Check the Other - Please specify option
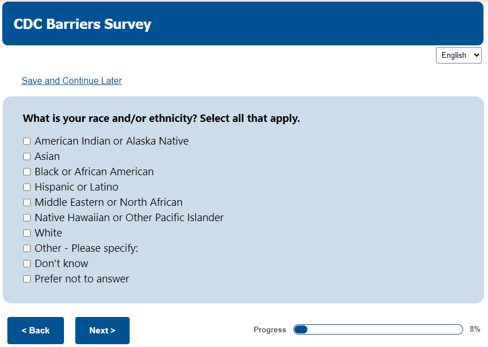The height and width of the screenshot is (347, 488). point(27,248)
